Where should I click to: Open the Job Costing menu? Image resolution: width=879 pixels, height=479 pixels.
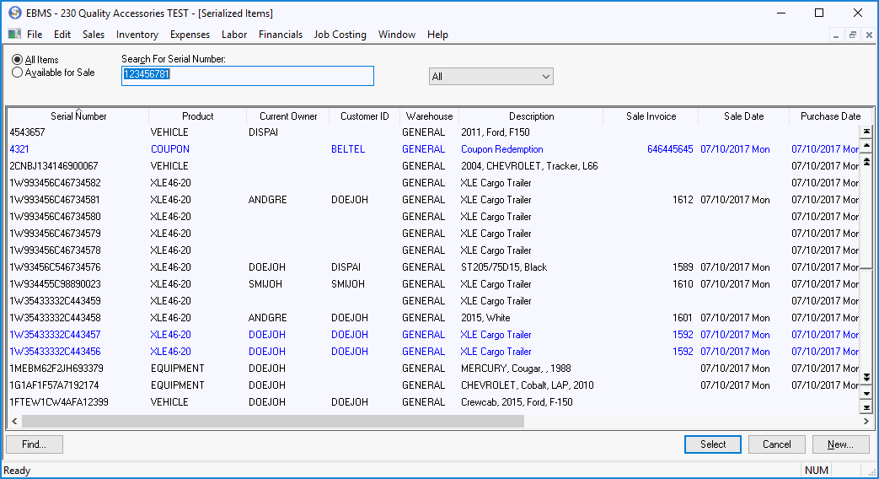pos(340,35)
